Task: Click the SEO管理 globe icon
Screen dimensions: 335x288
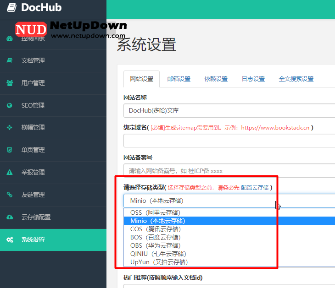Action: (9, 105)
